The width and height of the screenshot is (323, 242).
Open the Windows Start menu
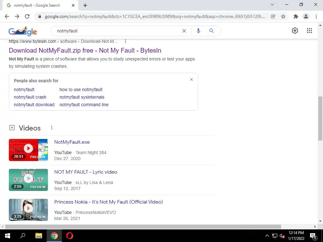point(8,236)
